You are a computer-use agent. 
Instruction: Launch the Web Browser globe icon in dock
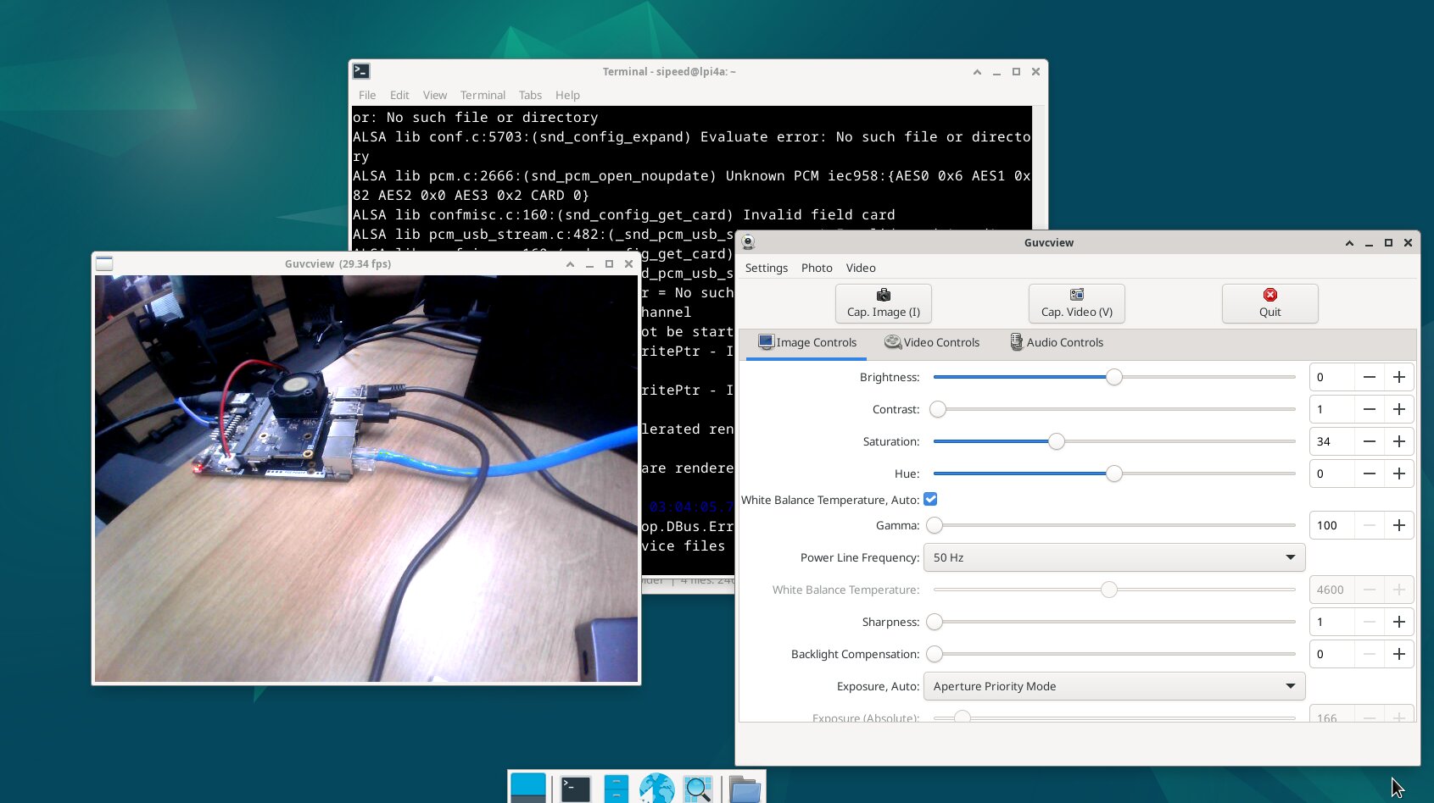657,789
